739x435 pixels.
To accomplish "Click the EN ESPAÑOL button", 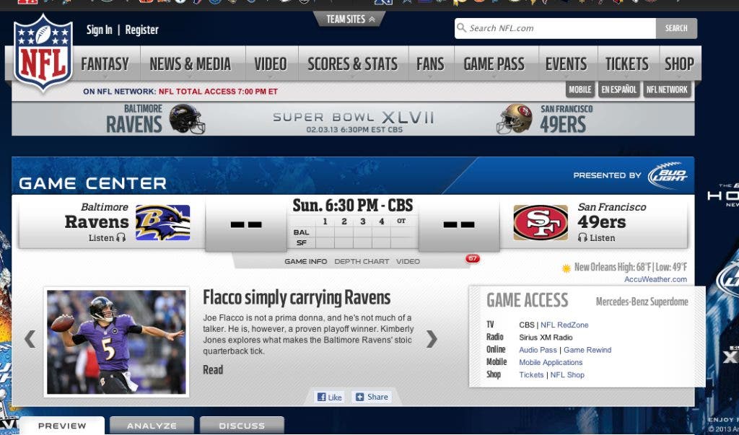I will [x=618, y=89].
